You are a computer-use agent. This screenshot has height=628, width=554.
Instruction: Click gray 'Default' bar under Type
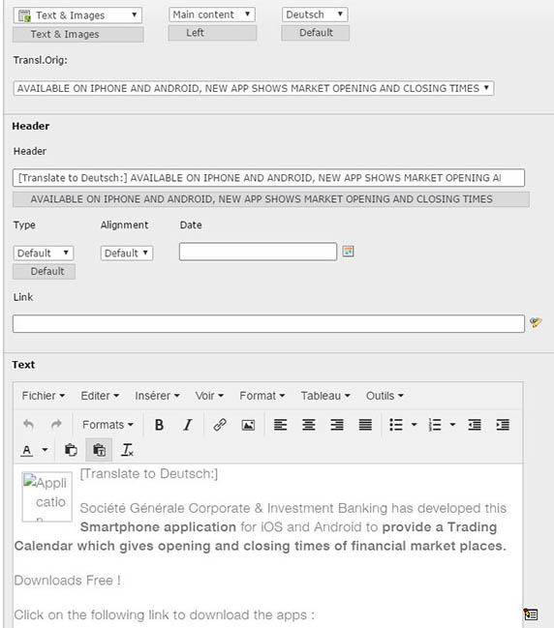[44, 272]
